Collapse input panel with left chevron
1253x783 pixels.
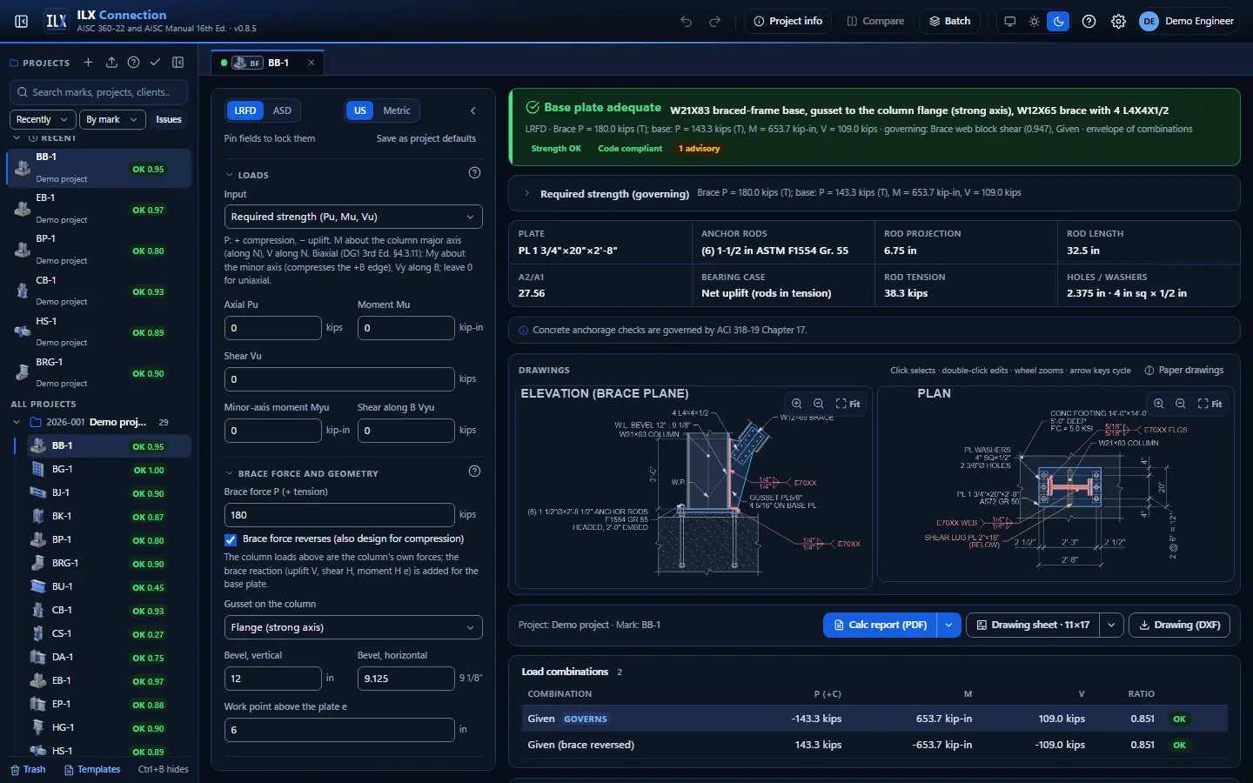473,110
